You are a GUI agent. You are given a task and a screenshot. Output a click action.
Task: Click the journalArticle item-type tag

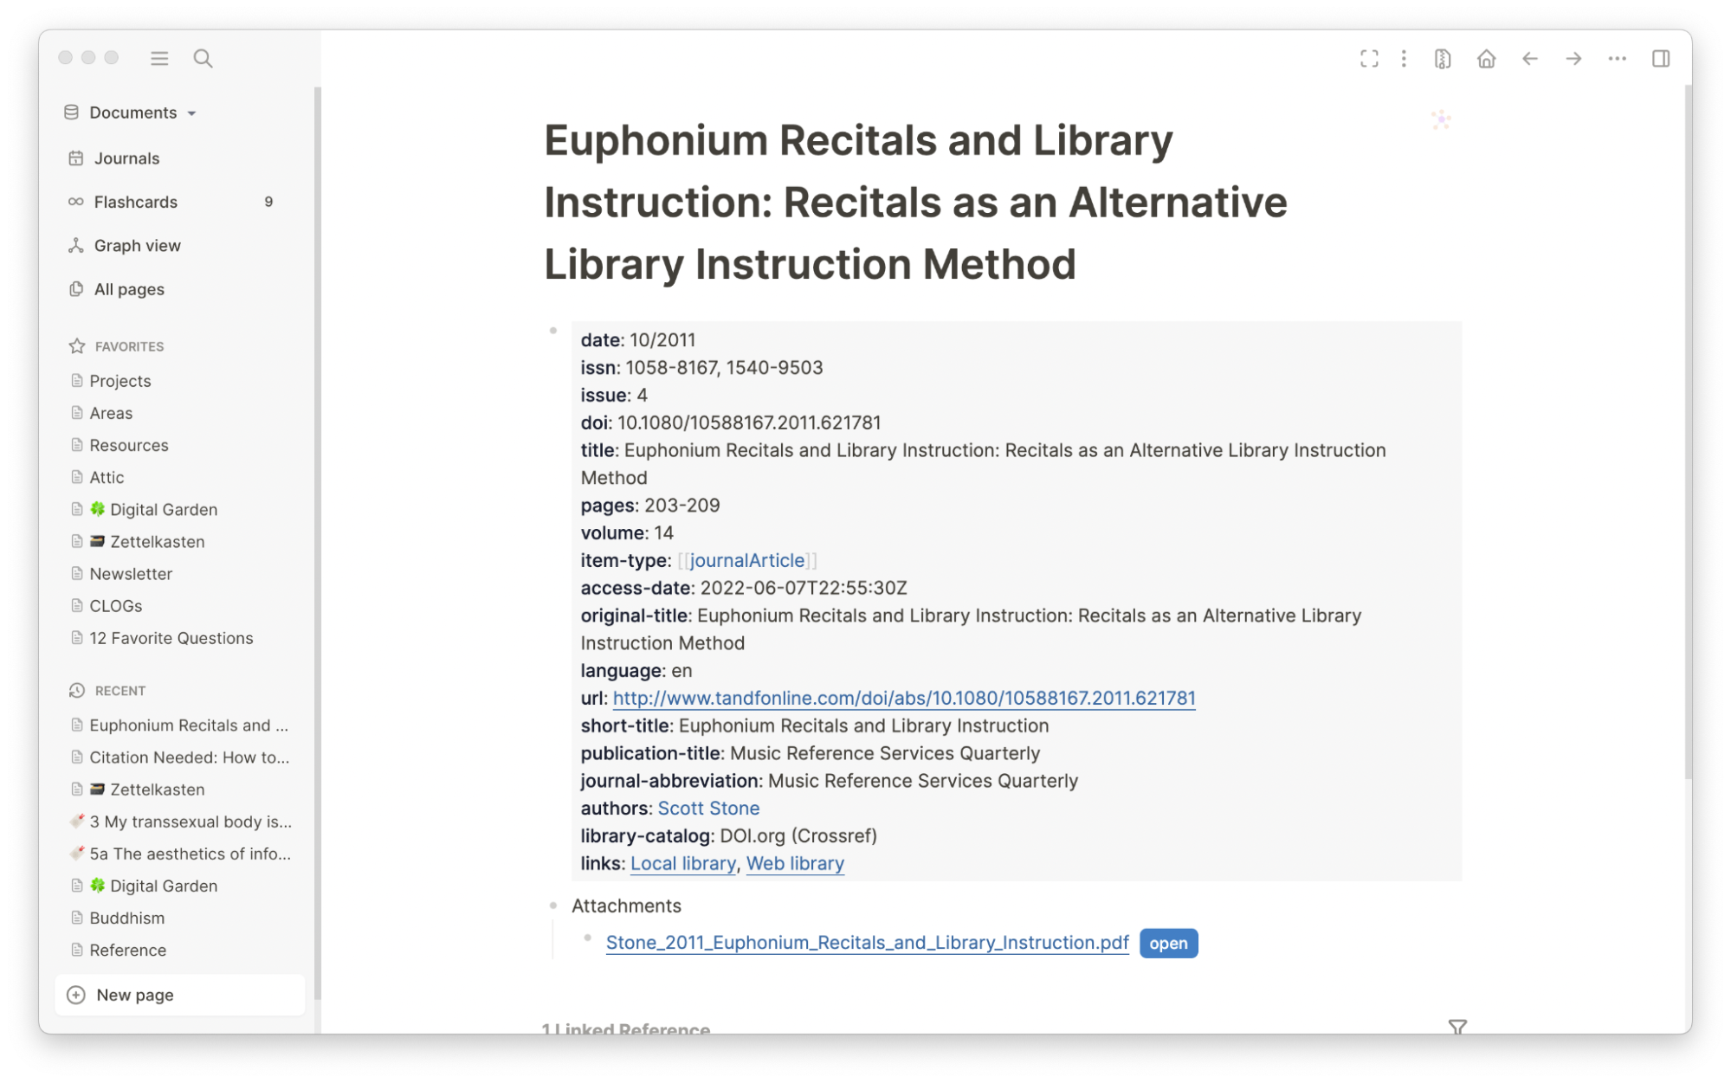pos(746,560)
